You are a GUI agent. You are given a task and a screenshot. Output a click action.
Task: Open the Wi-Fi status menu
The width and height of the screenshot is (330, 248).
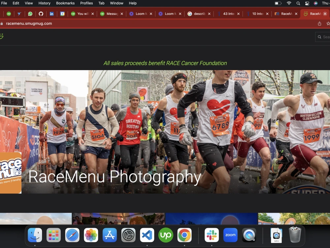pyautogui.click(x=289, y=3)
